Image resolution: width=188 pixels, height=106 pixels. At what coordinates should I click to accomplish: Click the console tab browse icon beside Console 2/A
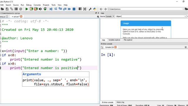click(102, 47)
